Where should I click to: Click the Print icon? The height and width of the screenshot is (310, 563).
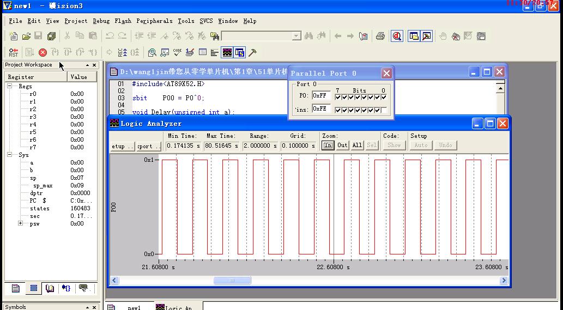pos(380,36)
